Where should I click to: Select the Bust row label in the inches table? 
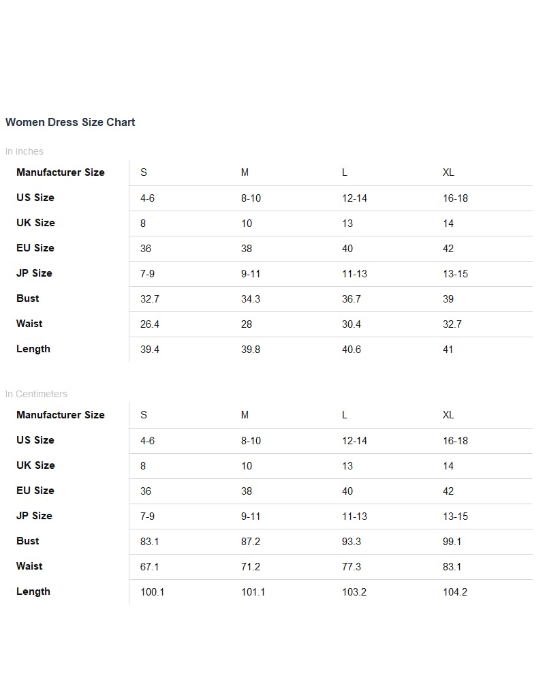pyautogui.click(x=28, y=298)
